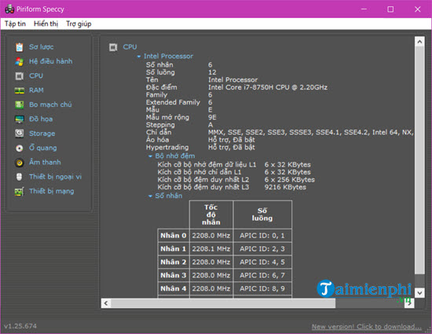The width and height of the screenshot is (432, 334).
Task: Click the Thiết bị ngoại vi mouse icon
Action: click(x=19, y=177)
